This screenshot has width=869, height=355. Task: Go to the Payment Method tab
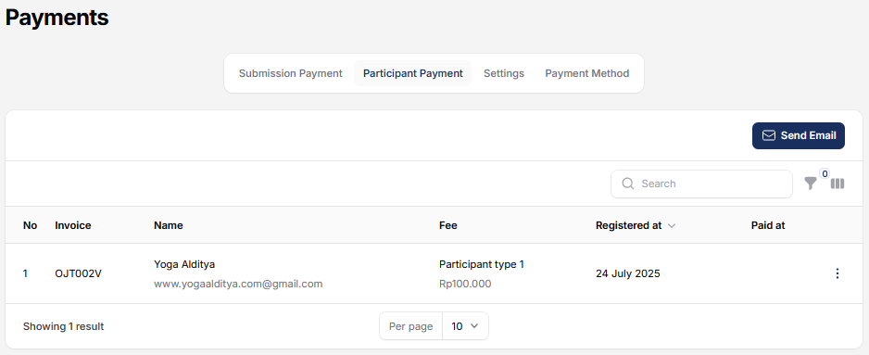coord(587,73)
